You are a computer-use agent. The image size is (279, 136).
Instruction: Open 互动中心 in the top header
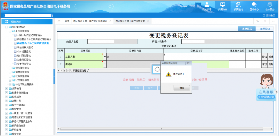pos(254,6)
